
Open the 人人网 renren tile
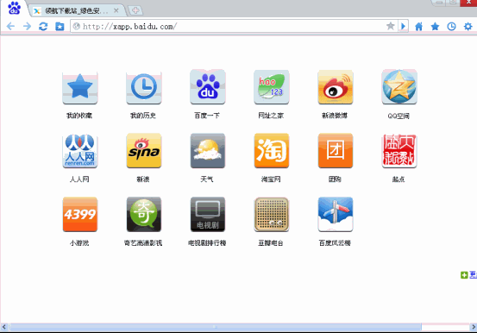80,151
